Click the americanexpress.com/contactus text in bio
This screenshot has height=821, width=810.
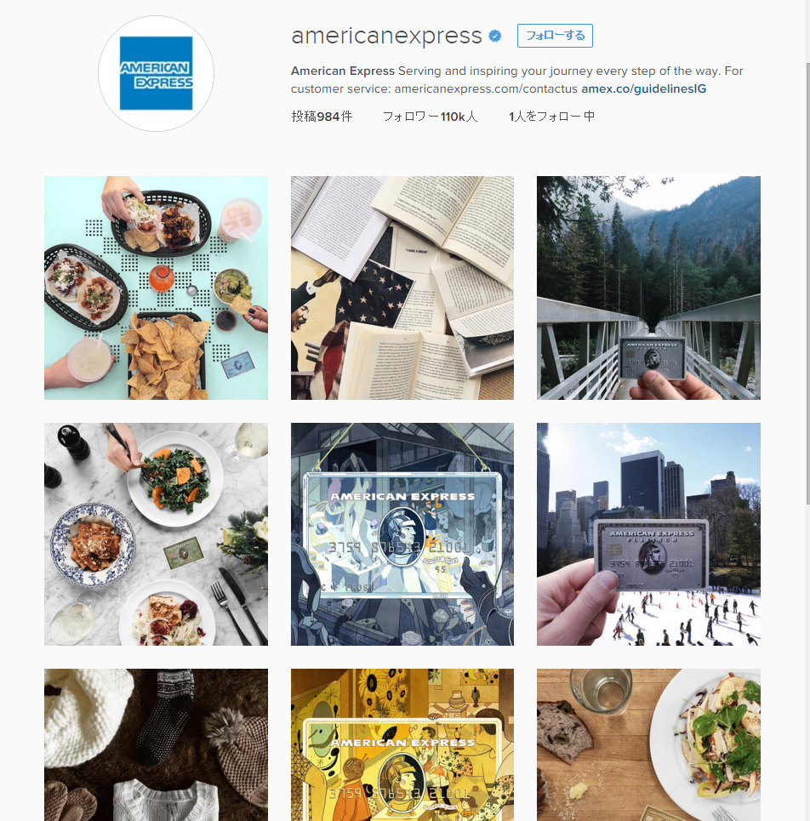[486, 88]
